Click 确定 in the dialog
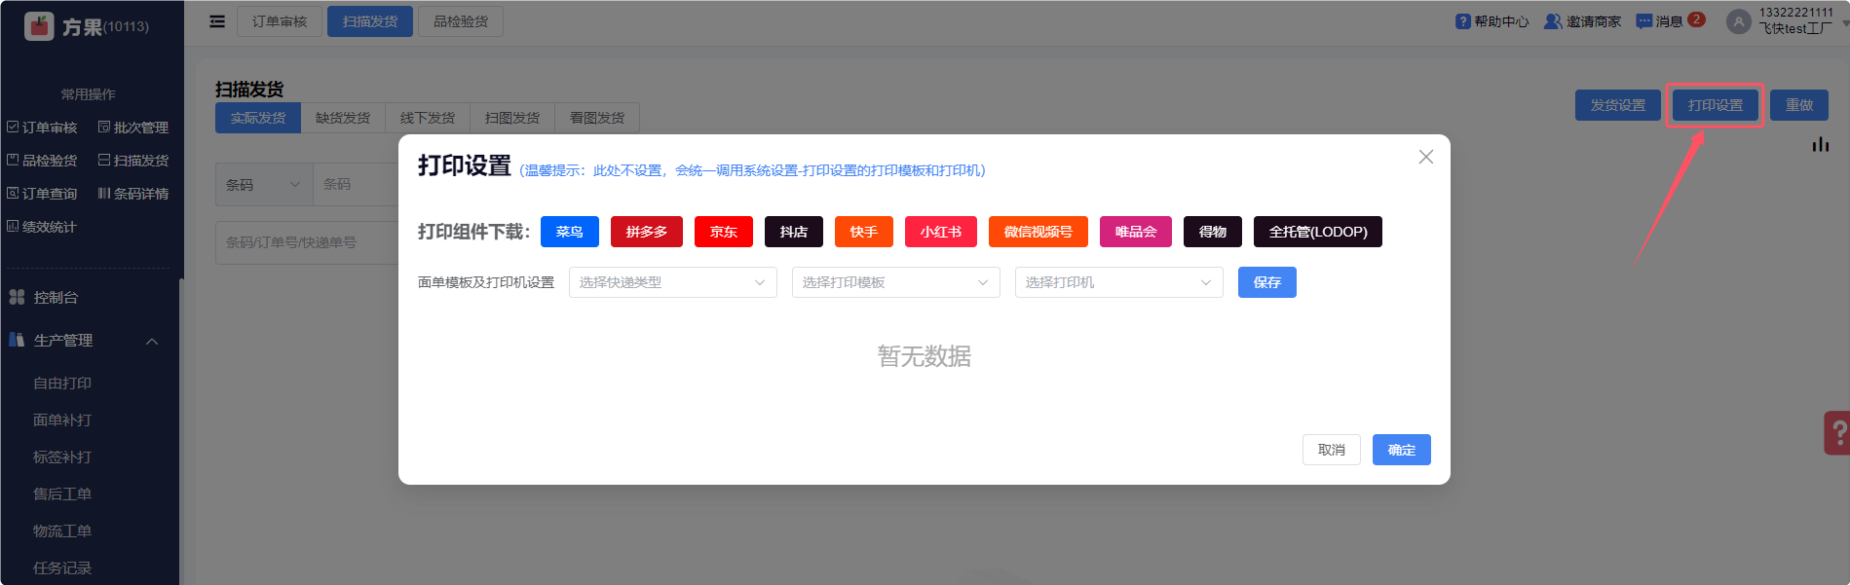The image size is (1850, 585). tap(1402, 450)
